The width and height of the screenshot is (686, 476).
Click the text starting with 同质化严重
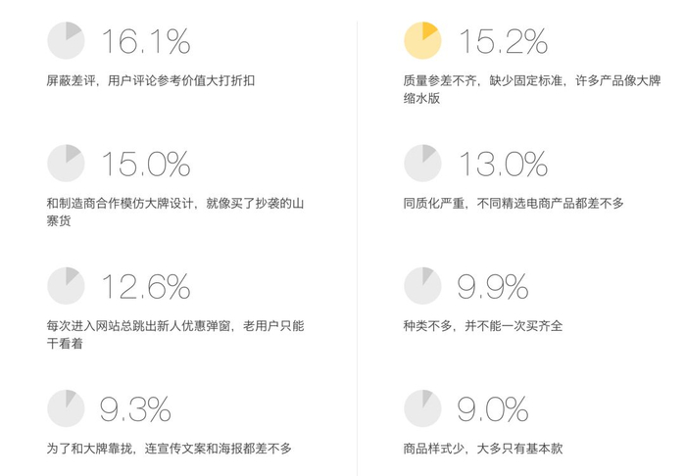(513, 204)
